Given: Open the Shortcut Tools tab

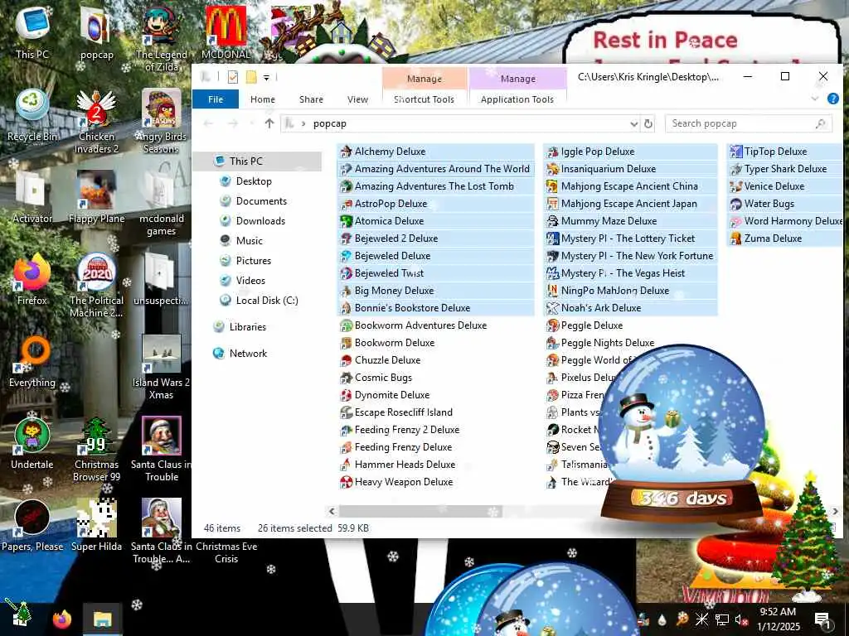Looking at the screenshot, I should pyautogui.click(x=424, y=99).
